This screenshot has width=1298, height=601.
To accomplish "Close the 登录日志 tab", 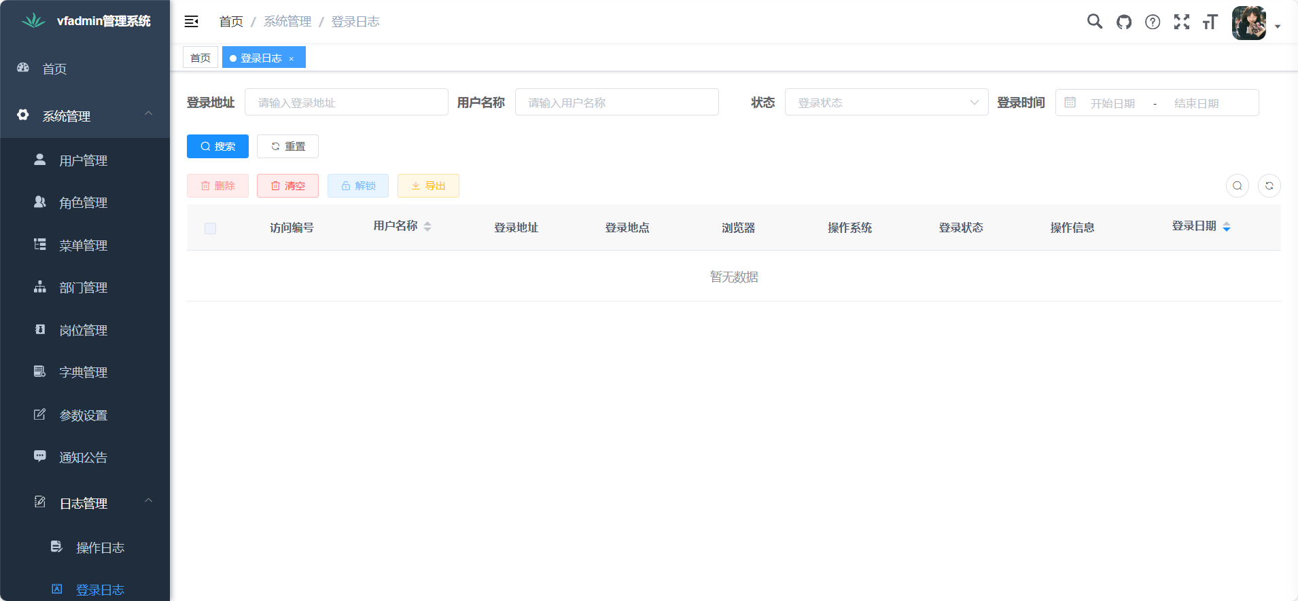I will click(292, 58).
